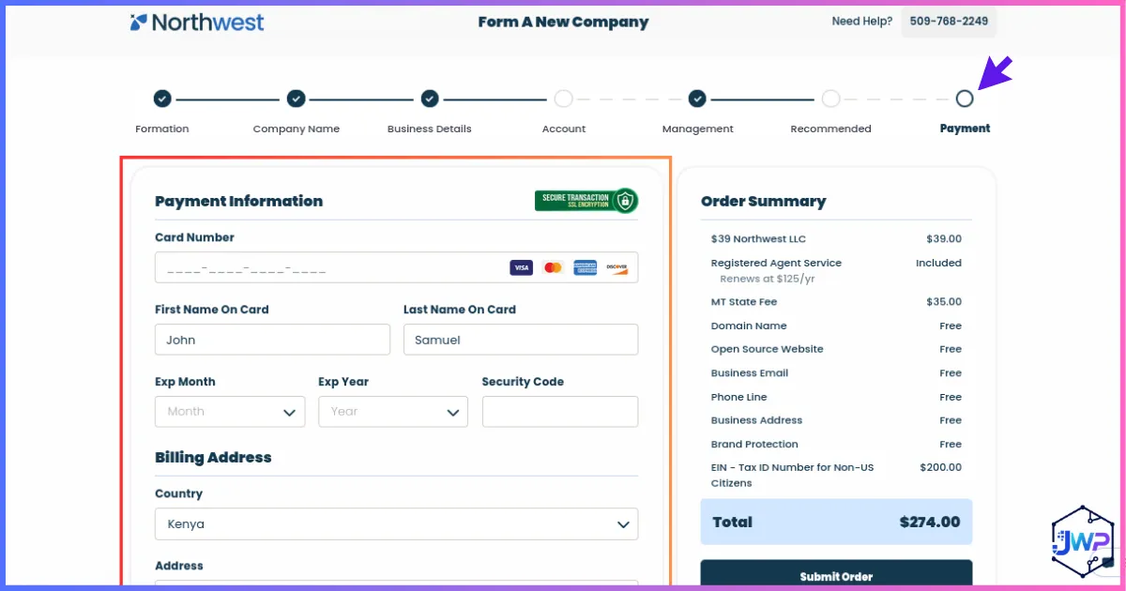Click the "Order Summary" heading

(x=764, y=202)
